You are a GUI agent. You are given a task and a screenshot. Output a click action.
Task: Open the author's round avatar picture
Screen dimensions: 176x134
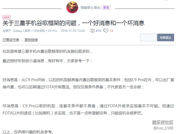(72, 7)
